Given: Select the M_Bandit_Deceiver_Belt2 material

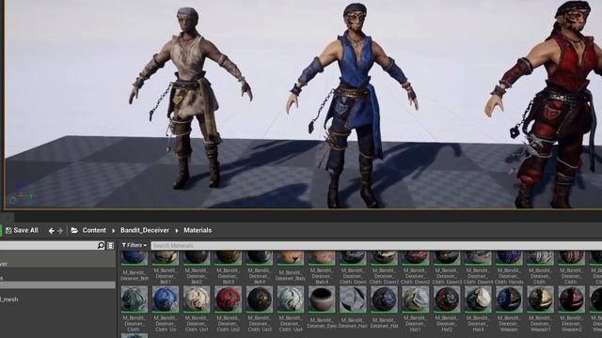Looking at the screenshot, I should click(197, 267).
